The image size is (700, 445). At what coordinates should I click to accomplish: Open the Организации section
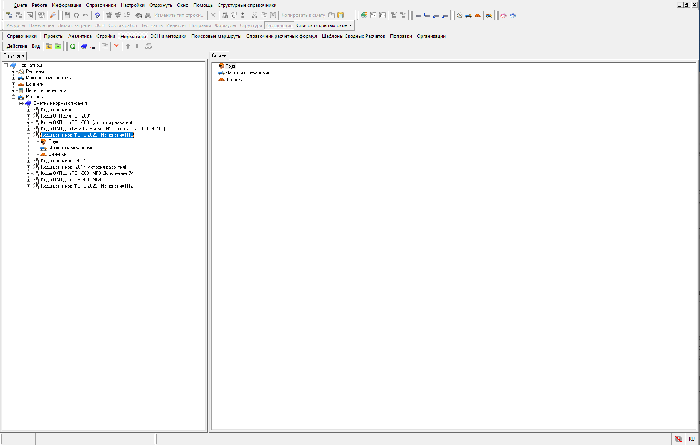(431, 36)
